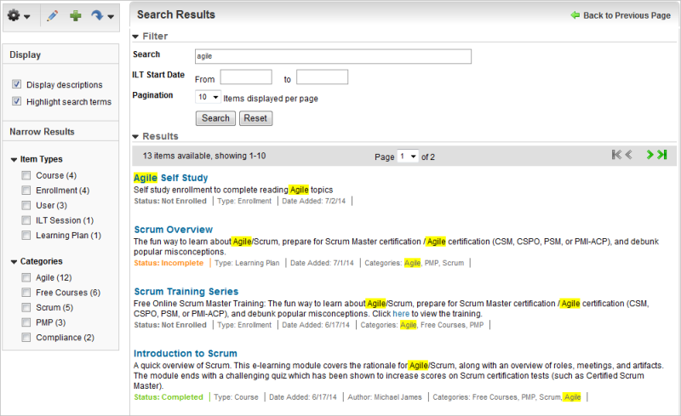681x416 pixels.
Task: Collapse the Results section
Action: 135,137
